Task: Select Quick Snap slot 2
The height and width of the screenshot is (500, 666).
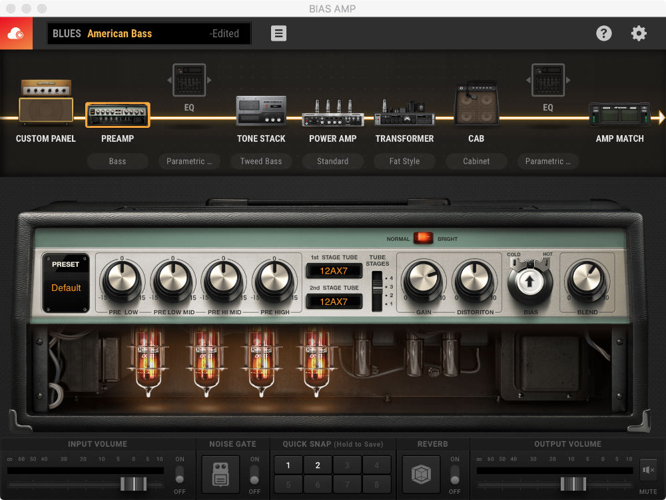Action: click(317, 465)
